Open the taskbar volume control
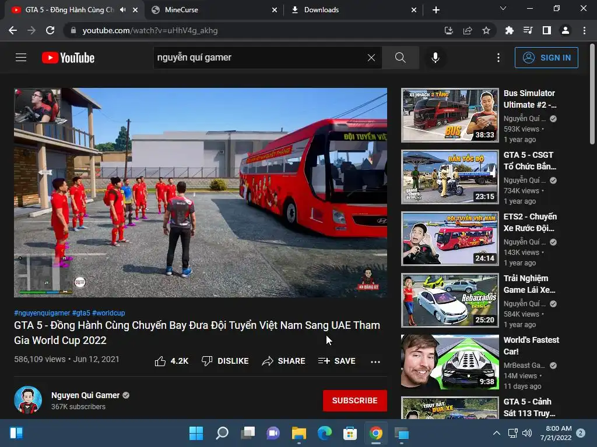Screen dimensions: 597x447 point(527,433)
